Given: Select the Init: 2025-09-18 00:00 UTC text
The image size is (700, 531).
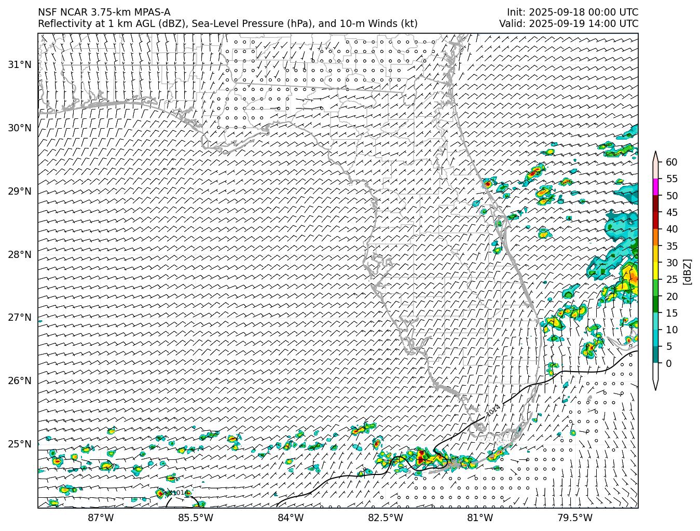Looking at the screenshot, I should point(572,12).
